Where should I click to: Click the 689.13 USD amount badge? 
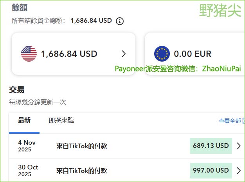(211, 146)
